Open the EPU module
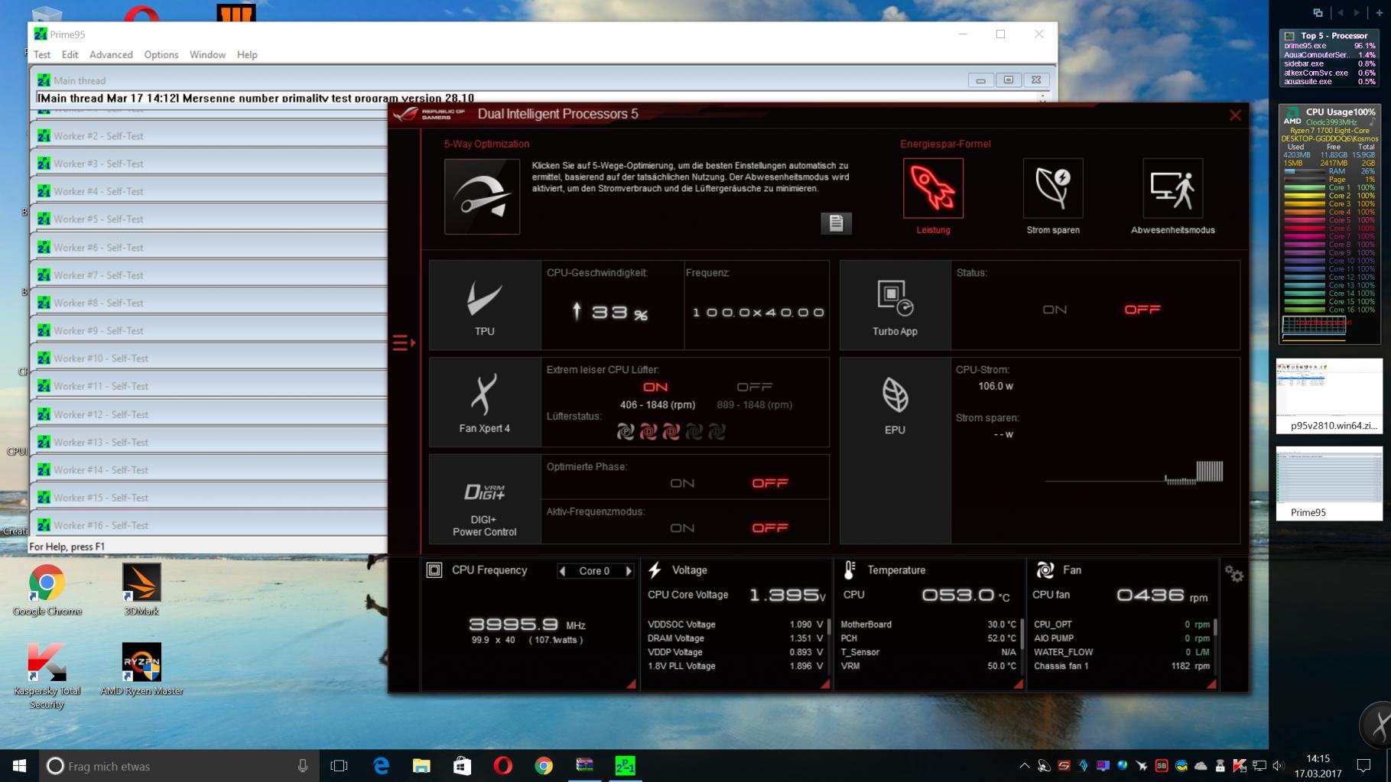This screenshot has height=782, width=1391. tap(895, 450)
